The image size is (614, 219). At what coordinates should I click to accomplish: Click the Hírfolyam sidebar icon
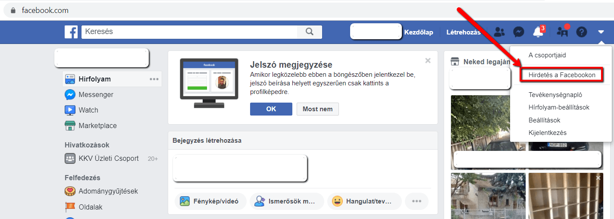click(70, 79)
